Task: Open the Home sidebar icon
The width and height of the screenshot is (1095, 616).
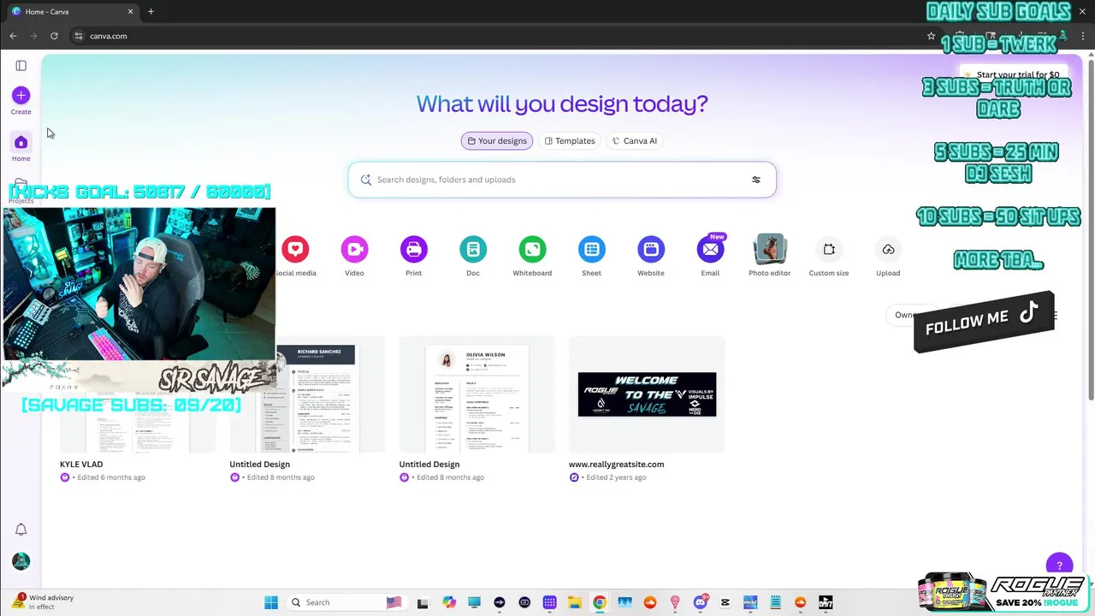Action: tap(21, 142)
